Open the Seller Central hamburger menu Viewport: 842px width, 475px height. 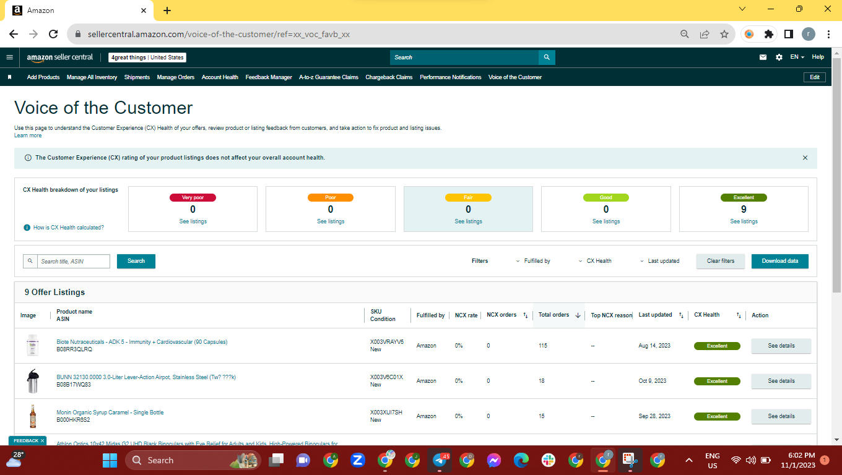click(9, 58)
